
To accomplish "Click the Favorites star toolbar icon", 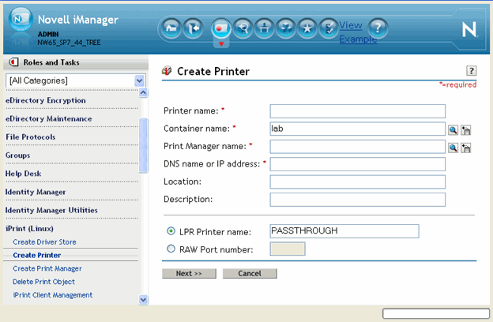I will pos(307,28).
